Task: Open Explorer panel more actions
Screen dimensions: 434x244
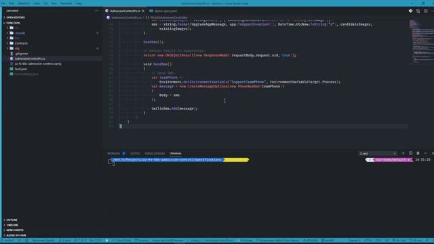Action: tap(96, 11)
